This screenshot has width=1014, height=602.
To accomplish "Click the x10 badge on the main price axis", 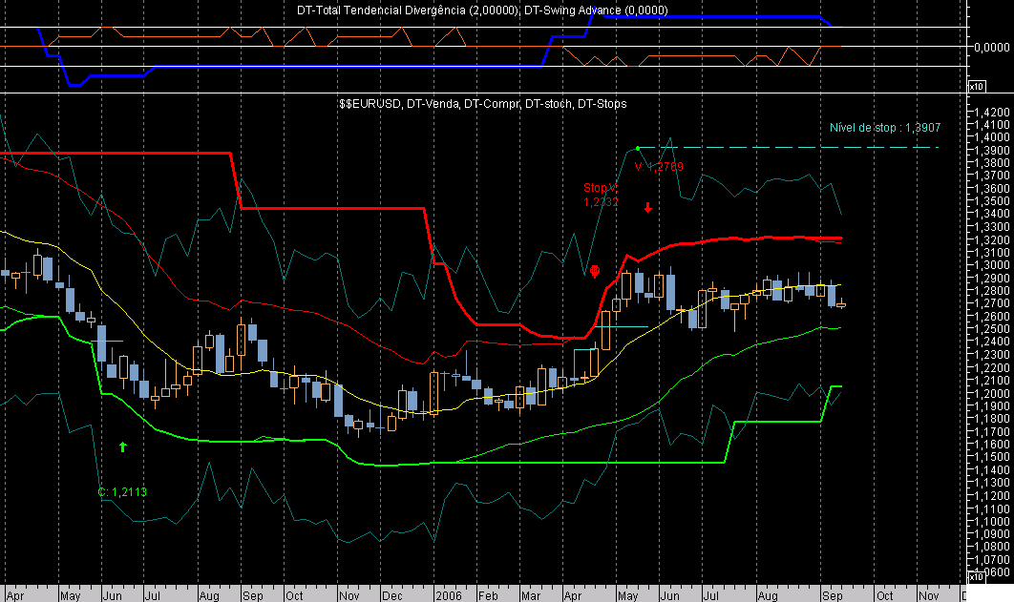I will tap(977, 577).
